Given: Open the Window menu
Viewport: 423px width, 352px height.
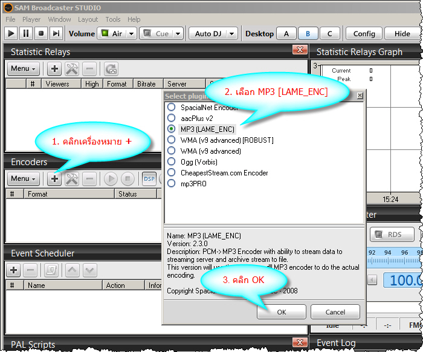Looking at the screenshot, I should coord(59,19).
